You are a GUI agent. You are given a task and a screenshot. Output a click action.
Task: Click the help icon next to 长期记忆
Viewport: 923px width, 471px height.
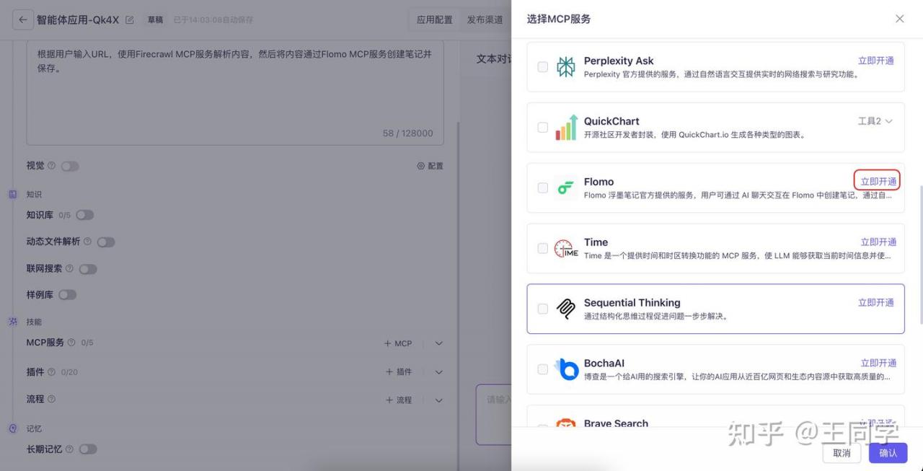click(69, 449)
